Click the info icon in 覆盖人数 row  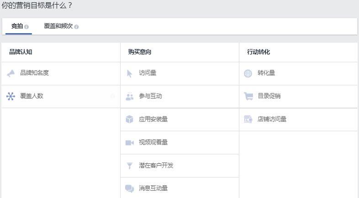coord(112,96)
